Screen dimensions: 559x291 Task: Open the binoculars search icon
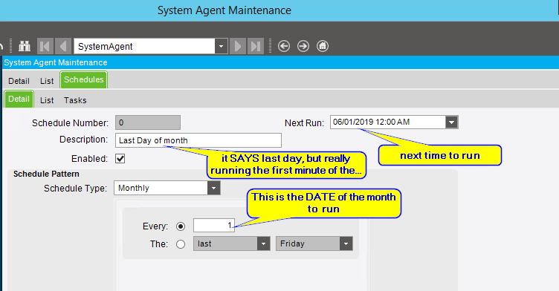pos(25,46)
